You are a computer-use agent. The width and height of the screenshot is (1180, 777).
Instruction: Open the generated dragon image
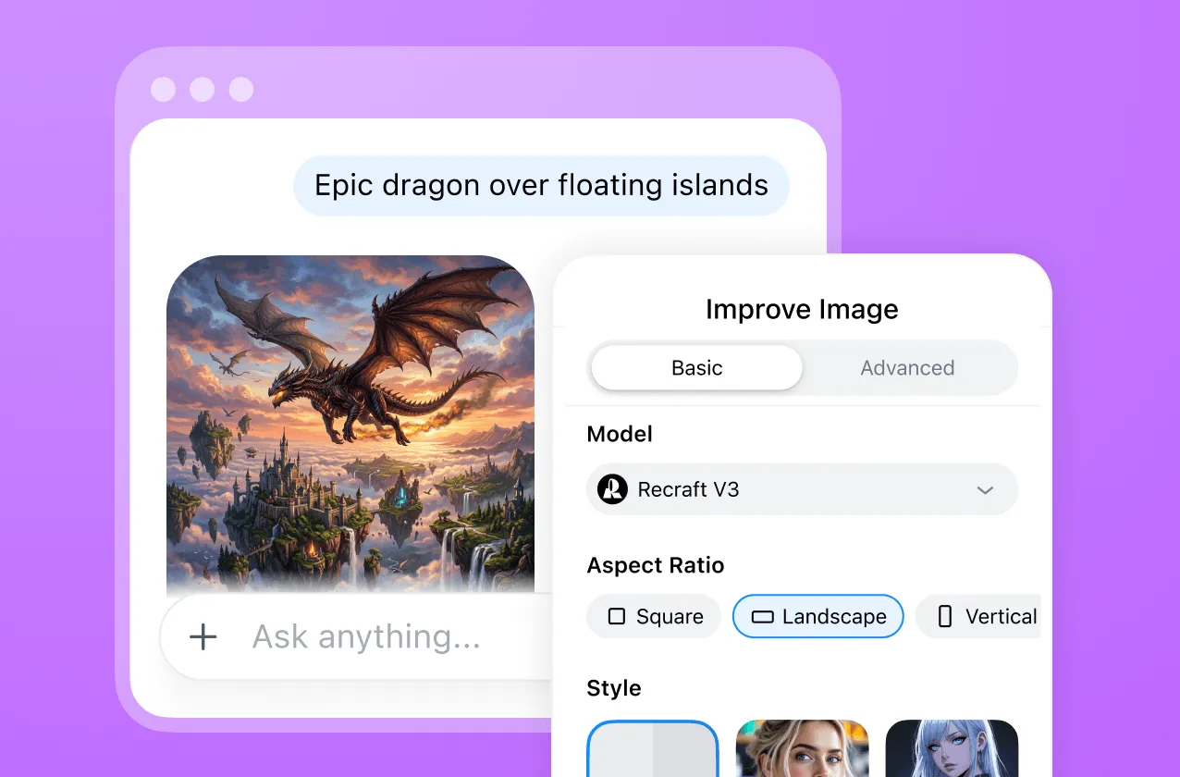tap(350, 424)
